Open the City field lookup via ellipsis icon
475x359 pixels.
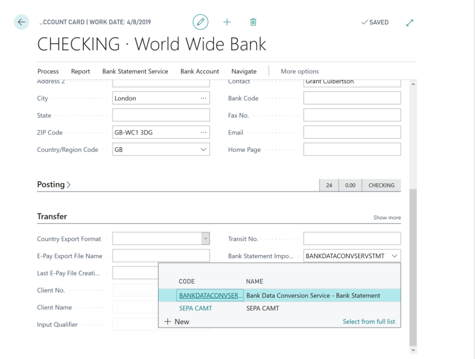coord(204,98)
